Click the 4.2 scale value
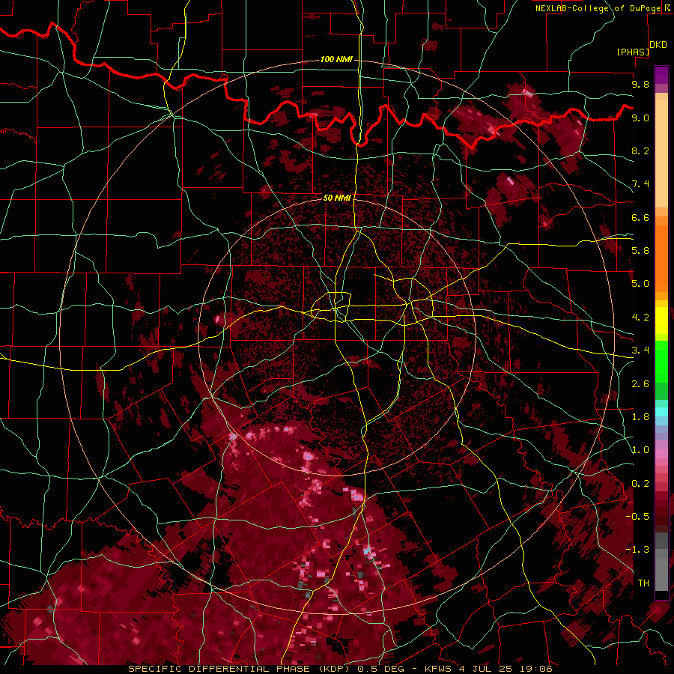 pos(640,318)
